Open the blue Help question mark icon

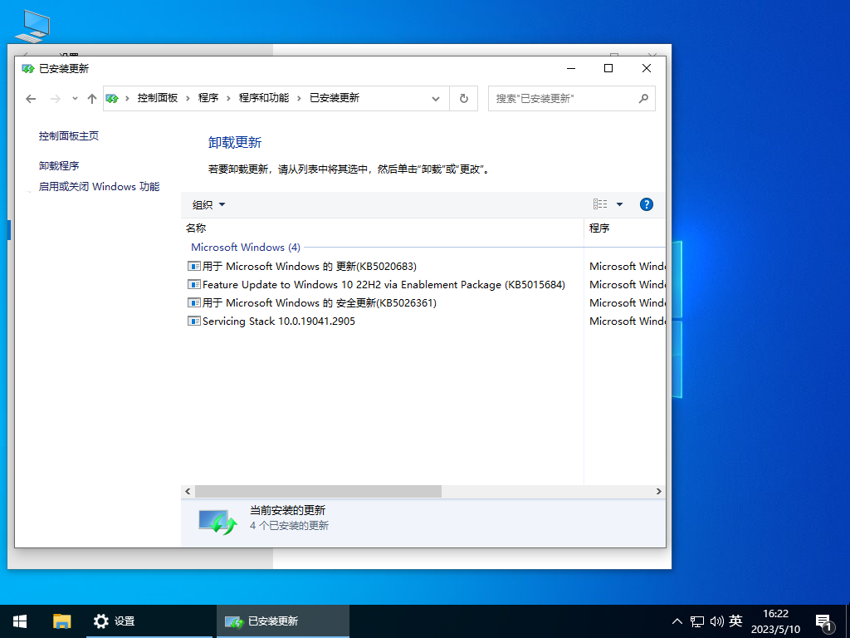click(x=646, y=204)
